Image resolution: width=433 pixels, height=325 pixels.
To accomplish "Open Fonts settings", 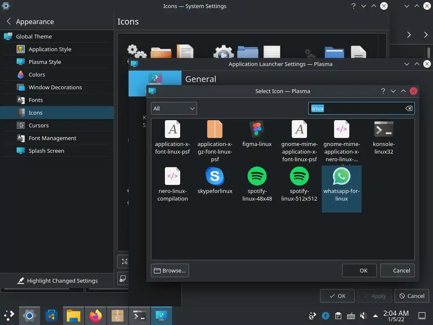I will [x=57, y=100].
